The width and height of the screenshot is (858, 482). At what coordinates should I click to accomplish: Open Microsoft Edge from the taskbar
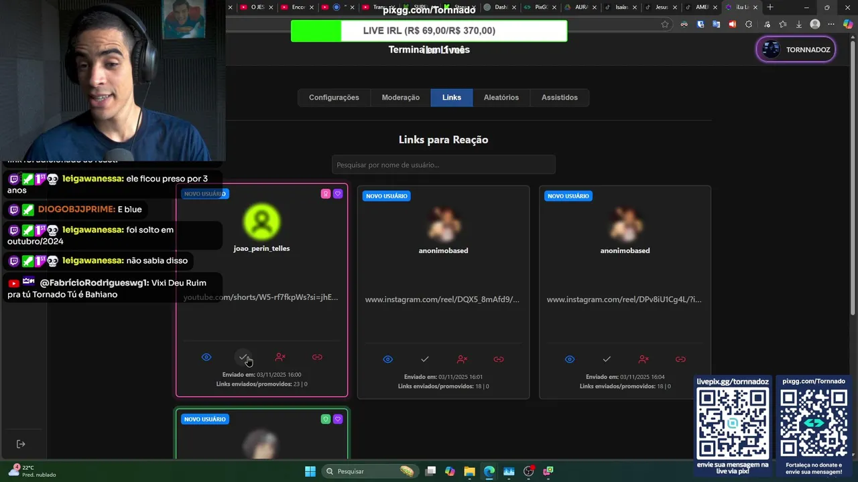point(489,471)
